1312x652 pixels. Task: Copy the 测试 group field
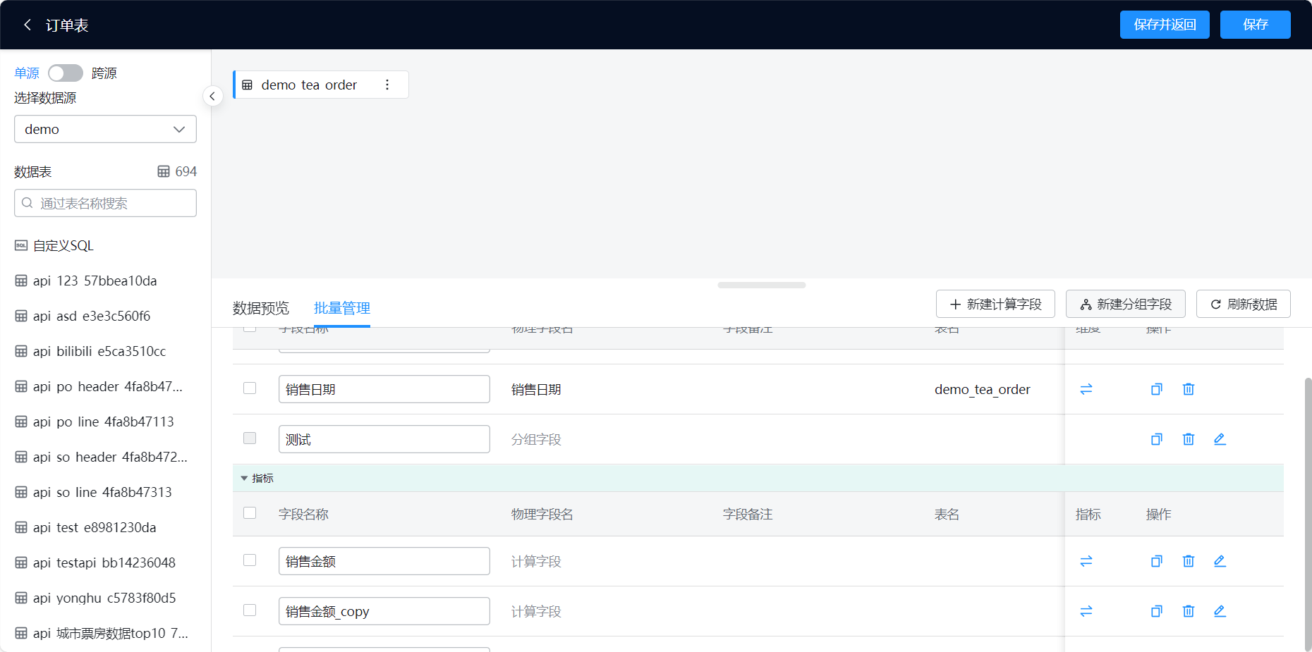tap(1157, 439)
